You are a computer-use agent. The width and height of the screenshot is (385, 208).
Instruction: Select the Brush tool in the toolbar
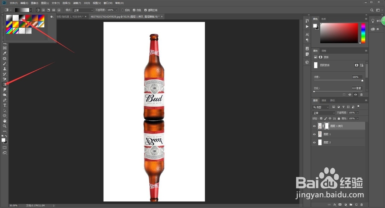click(4, 64)
